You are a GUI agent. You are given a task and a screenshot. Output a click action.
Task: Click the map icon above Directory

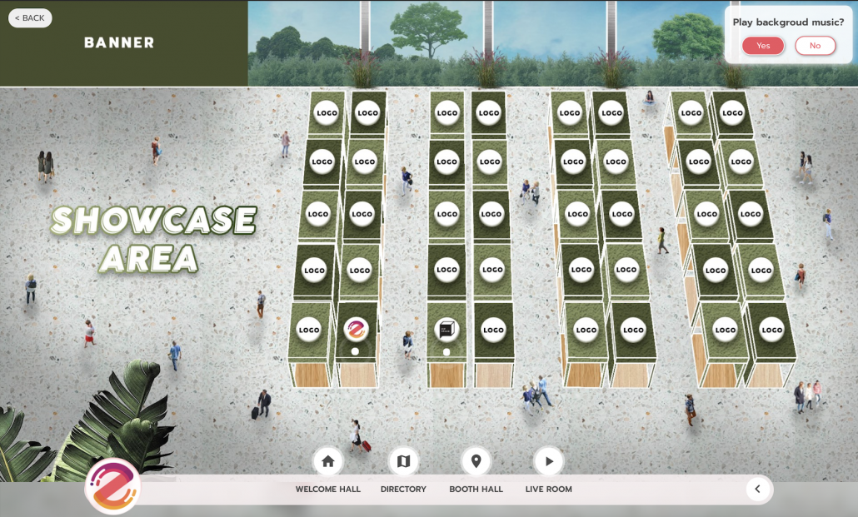click(x=403, y=460)
